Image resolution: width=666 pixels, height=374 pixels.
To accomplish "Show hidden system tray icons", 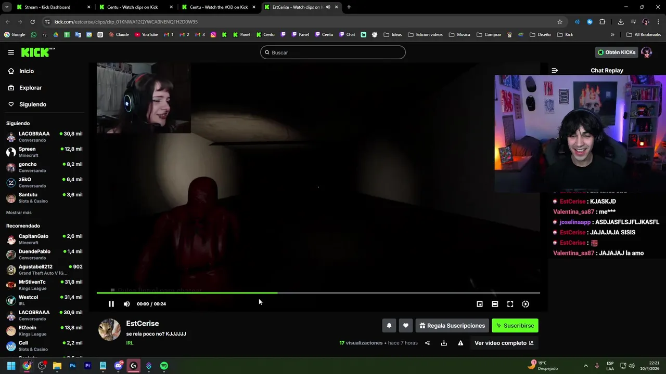I will pyautogui.click(x=585, y=366).
